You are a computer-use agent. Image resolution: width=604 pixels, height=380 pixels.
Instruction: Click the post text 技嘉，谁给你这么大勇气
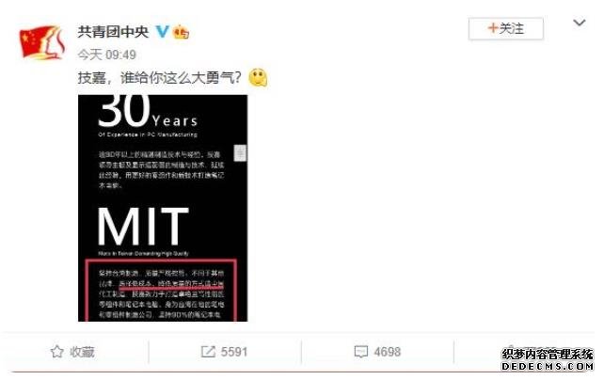(x=160, y=78)
